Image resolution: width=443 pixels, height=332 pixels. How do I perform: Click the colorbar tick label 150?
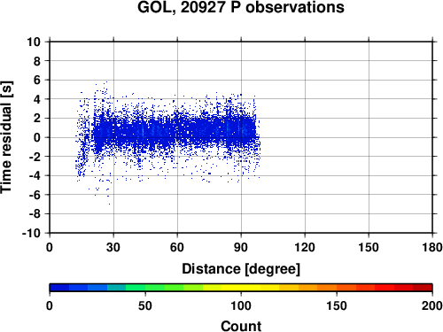click(337, 305)
